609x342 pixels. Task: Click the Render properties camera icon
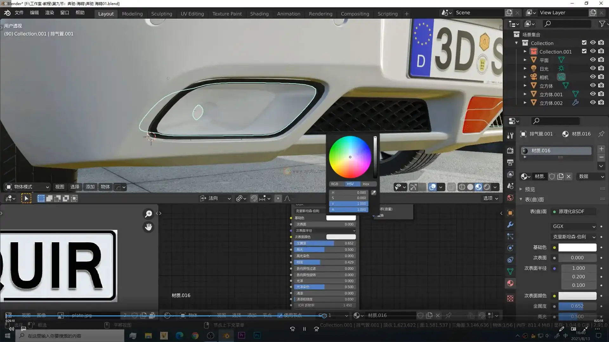[510, 151]
